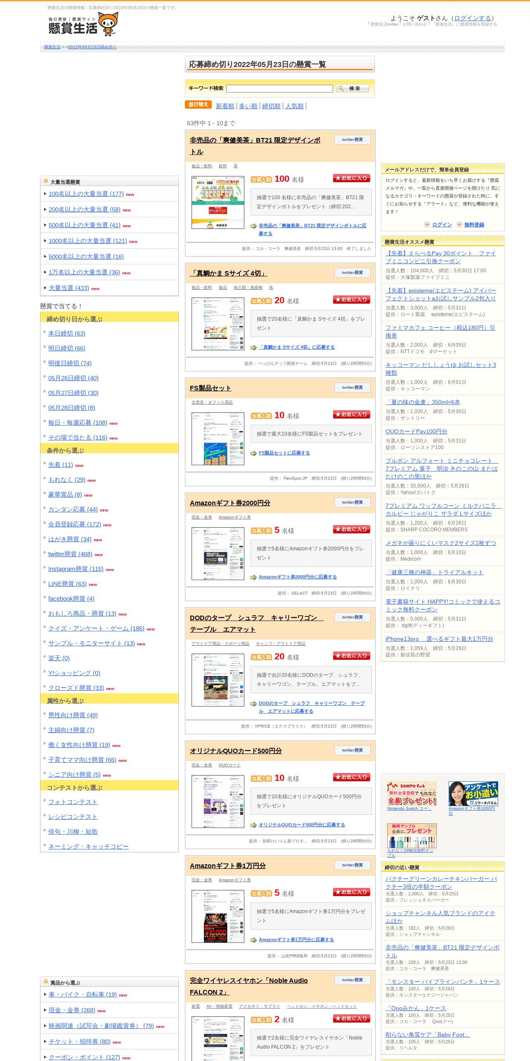Click twitter懸賞 badge on FS製品セット listing
The image size is (530, 1061).
(x=352, y=388)
